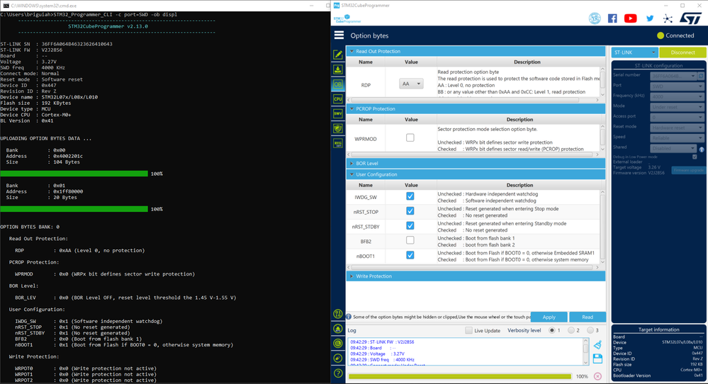Open the SWV viewer sidebar icon
708x384 pixels.
338,113
